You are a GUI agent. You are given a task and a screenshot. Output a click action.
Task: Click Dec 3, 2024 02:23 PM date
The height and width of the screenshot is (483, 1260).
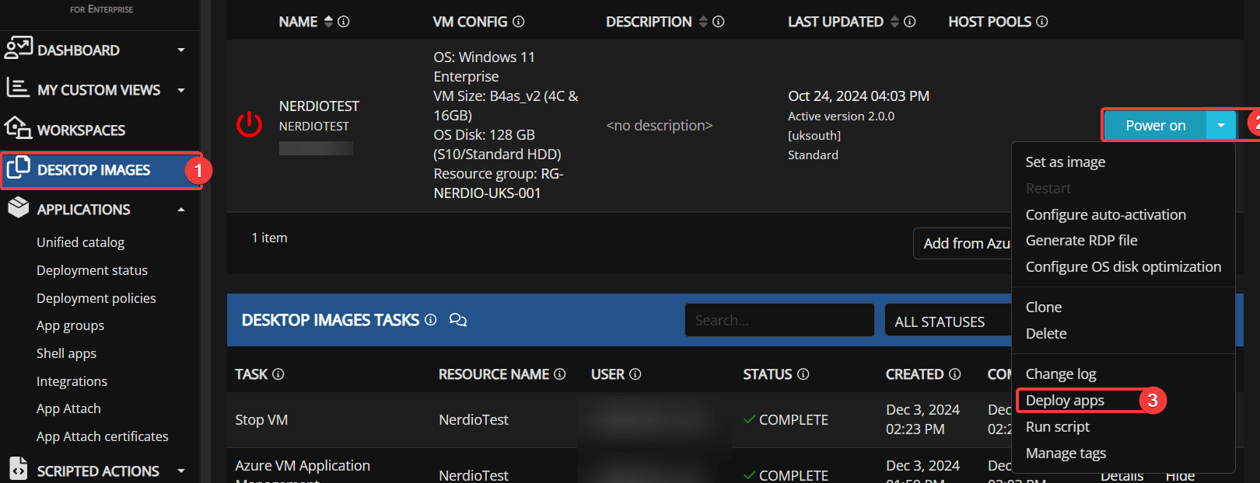pyautogui.click(x=922, y=419)
